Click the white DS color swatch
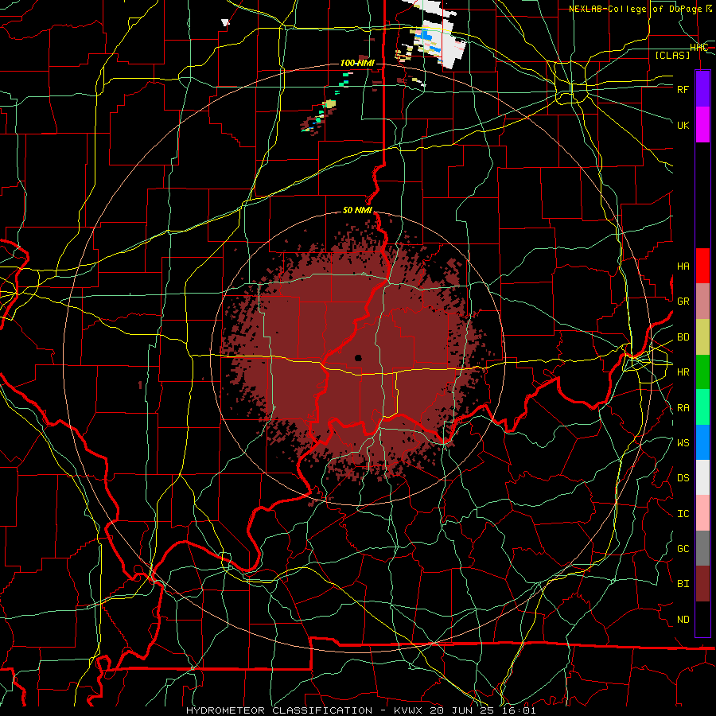 702,477
